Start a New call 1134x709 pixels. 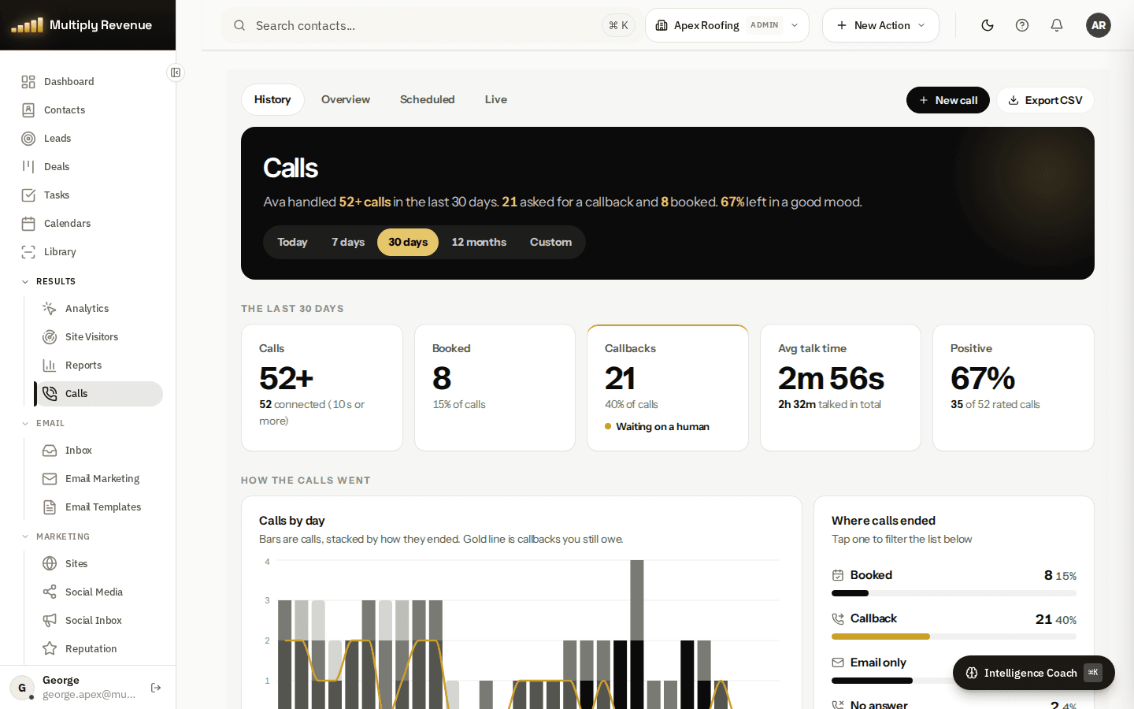948,100
